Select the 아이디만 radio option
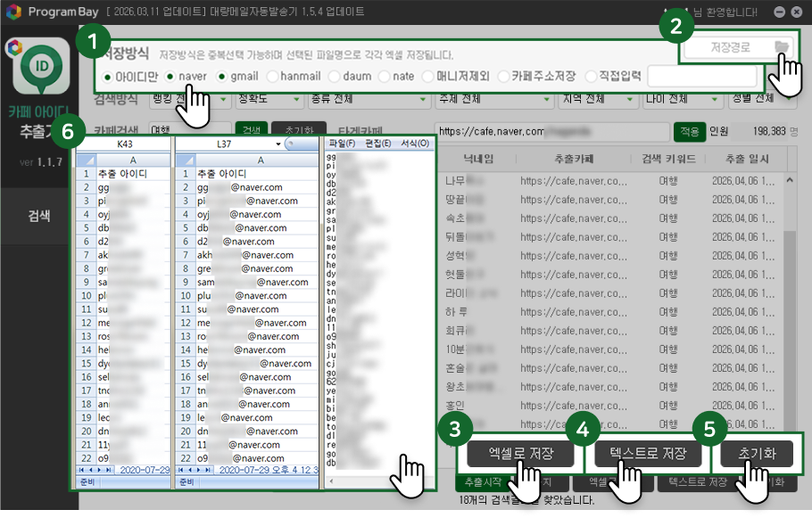Image resolution: width=812 pixels, height=518 pixels. point(108,77)
